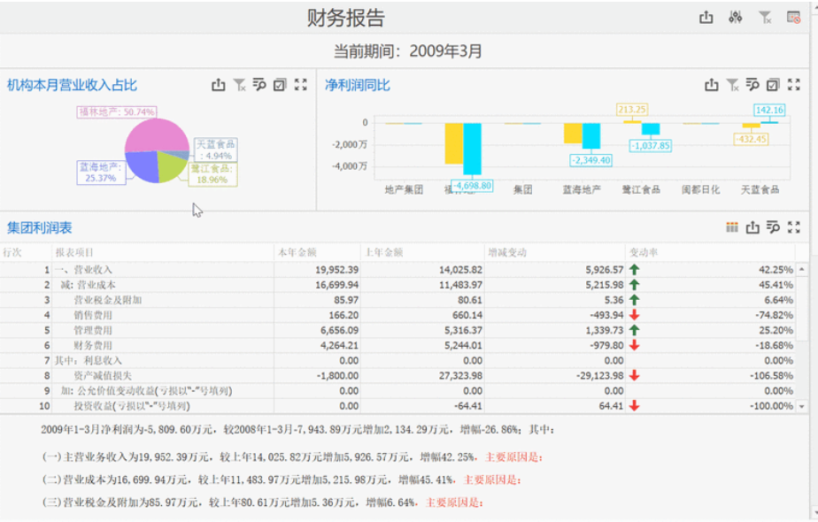Click the table scrollbar down arrow
818x522 pixels.
[x=802, y=406]
